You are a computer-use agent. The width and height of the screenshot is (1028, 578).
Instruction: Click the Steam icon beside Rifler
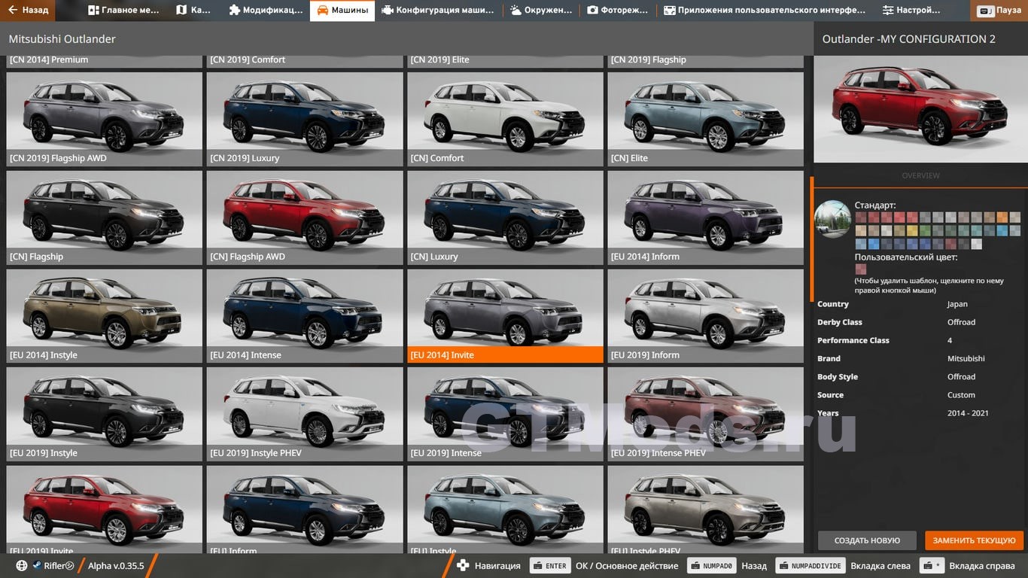[x=36, y=566]
